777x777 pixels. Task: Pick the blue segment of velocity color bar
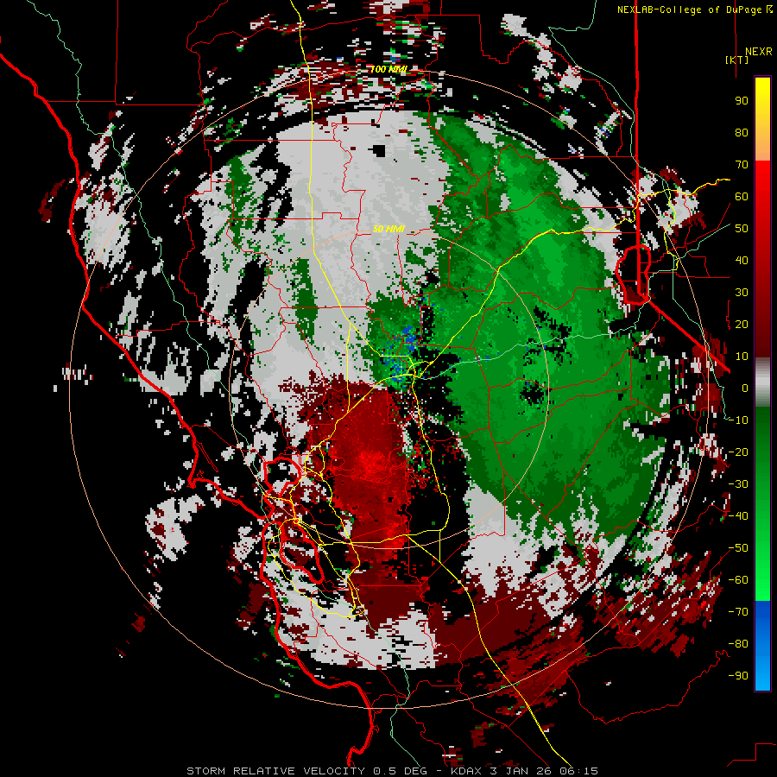[762, 646]
